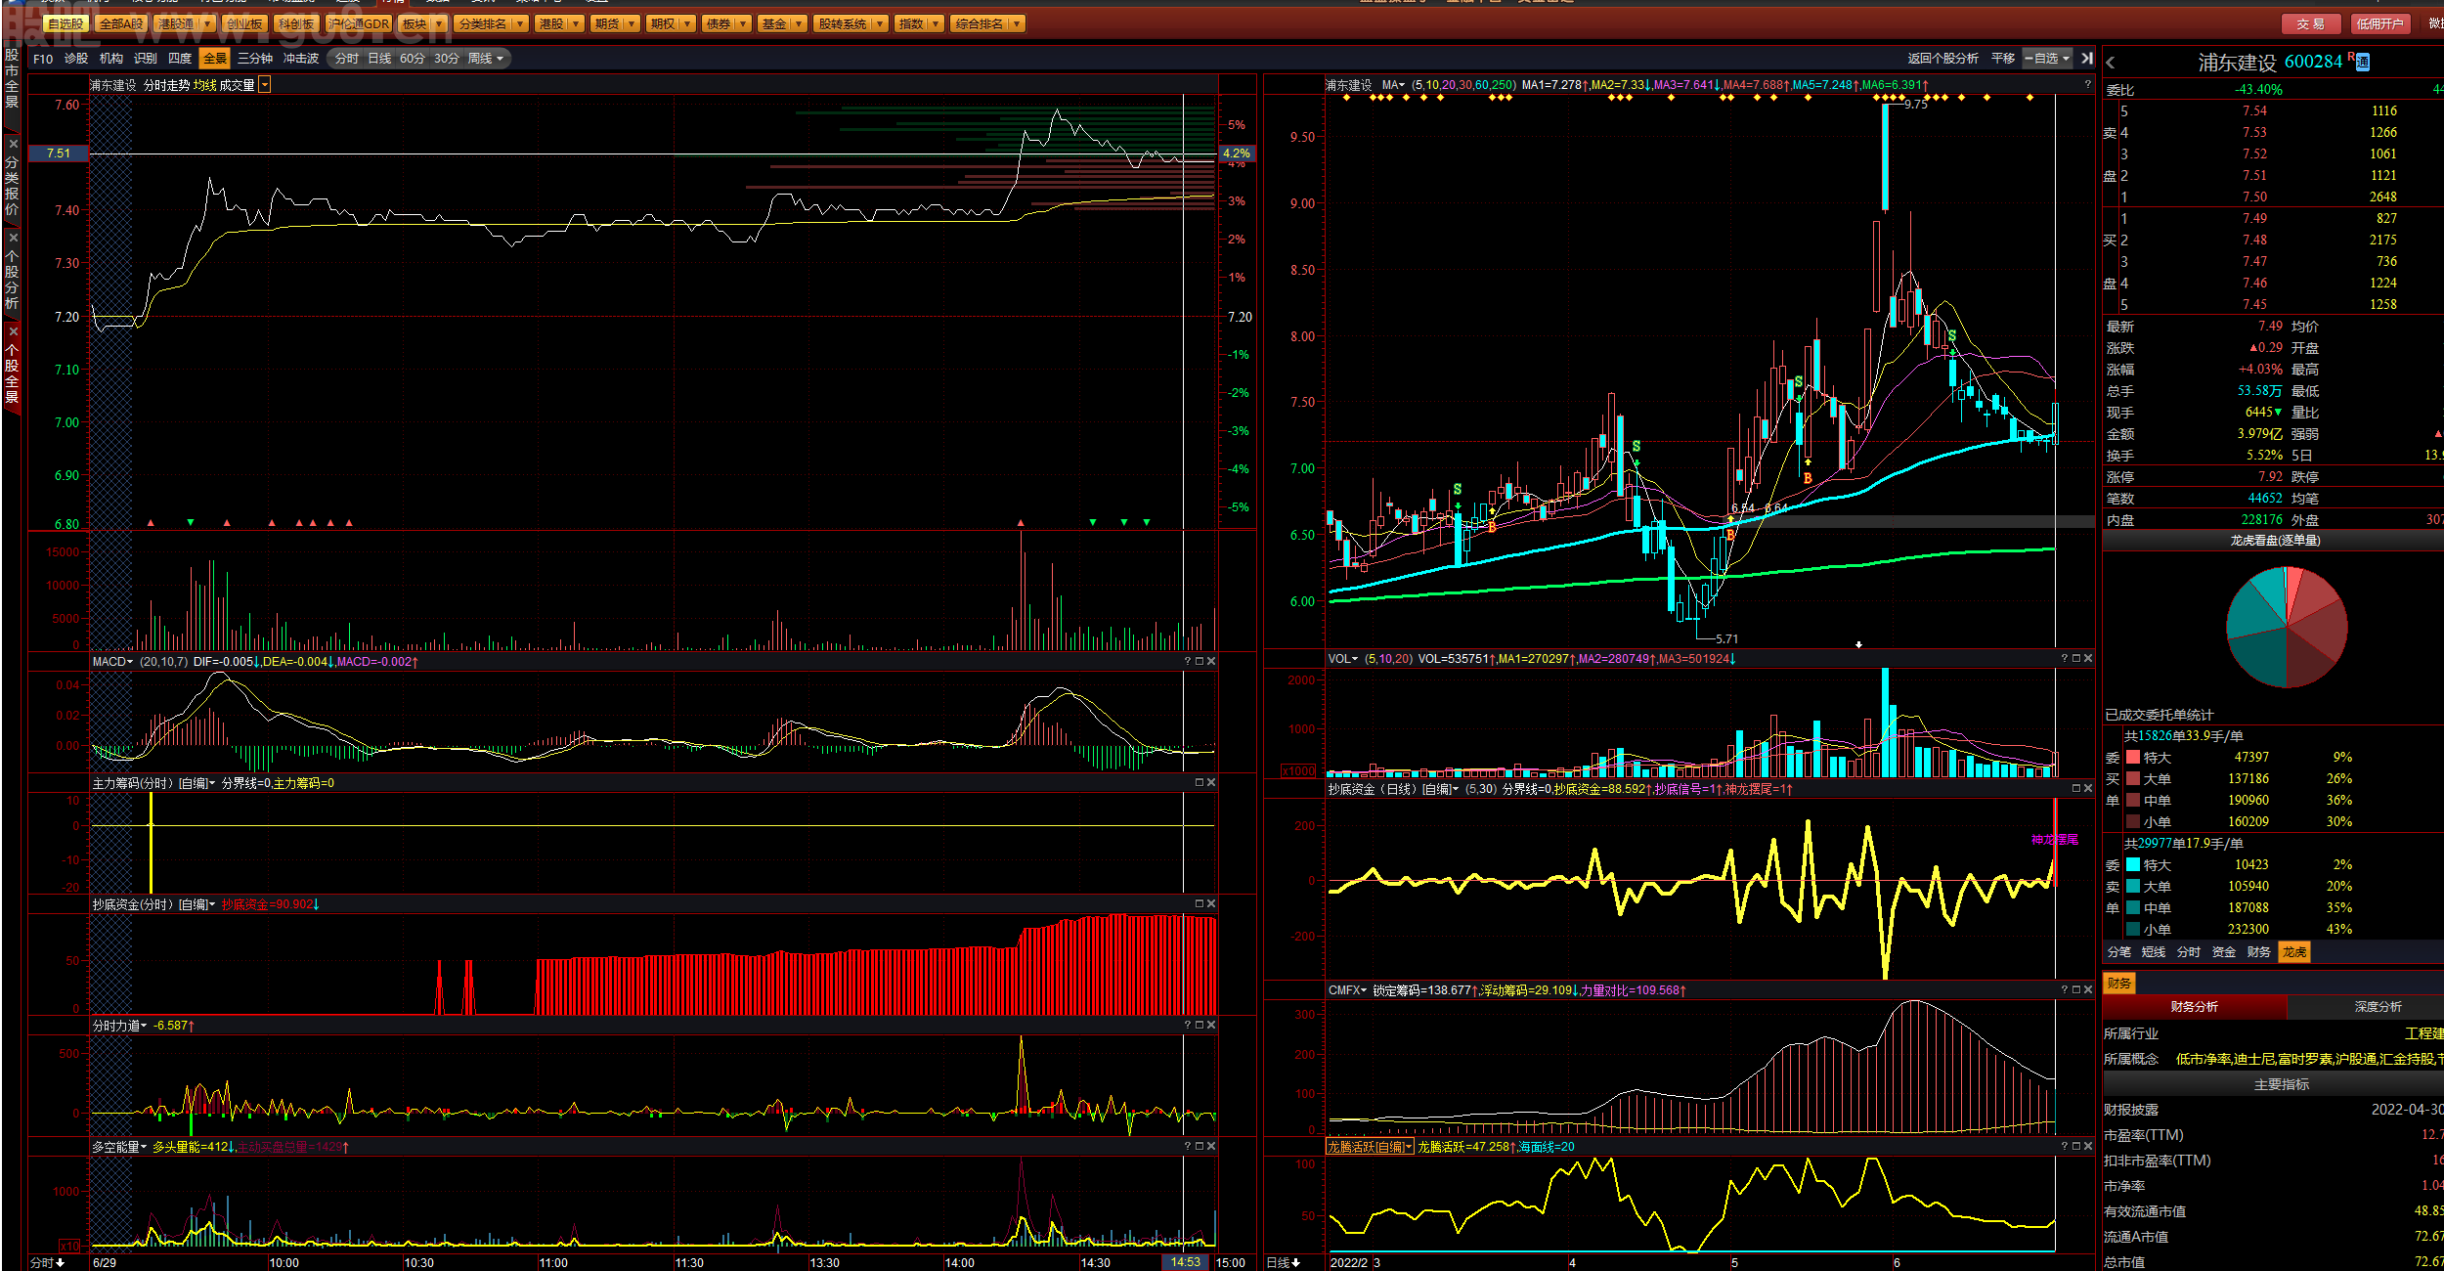Click 返回个股分析 link
Viewport: 2444px width, 1271px height.
coord(1942,59)
